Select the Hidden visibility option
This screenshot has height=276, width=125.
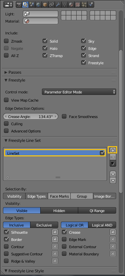(59, 211)
